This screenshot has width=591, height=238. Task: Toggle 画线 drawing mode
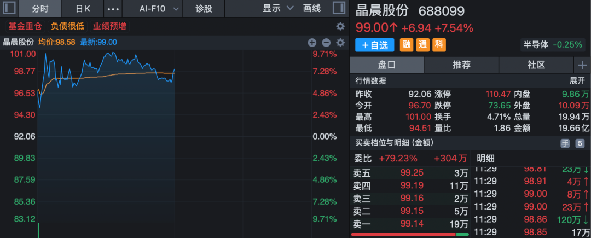click(312, 8)
